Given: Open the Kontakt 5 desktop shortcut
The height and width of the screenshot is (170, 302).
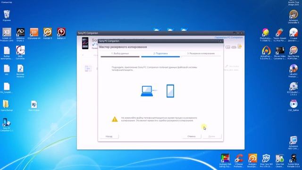Looking at the screenshot, I should [48, 34].
